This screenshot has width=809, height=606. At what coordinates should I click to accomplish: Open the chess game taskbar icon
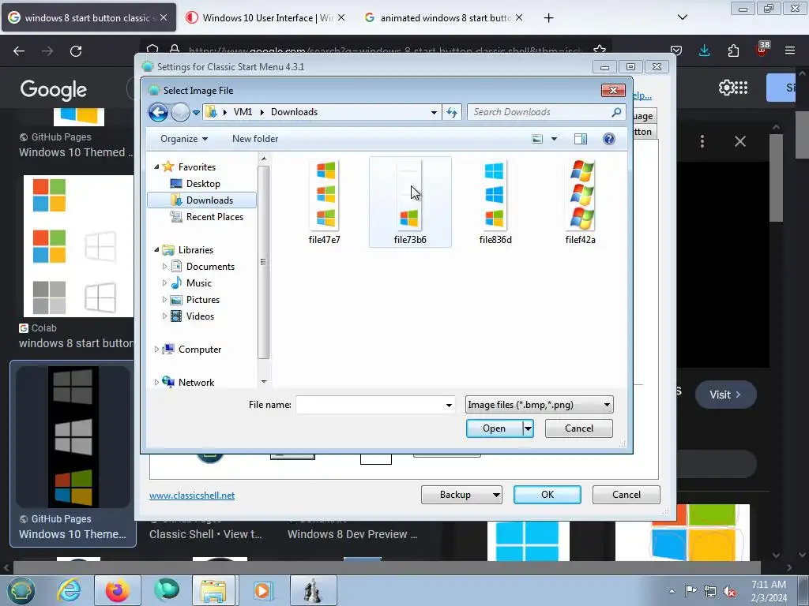[313, 590]
